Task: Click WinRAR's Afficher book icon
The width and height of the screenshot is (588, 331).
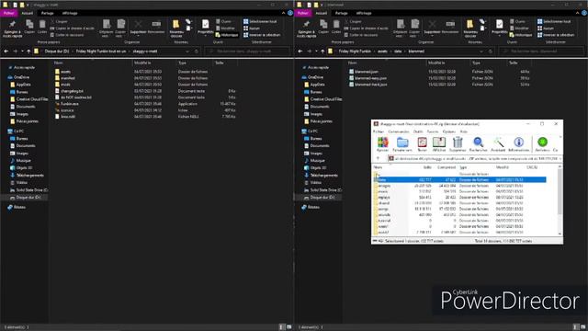Action: tap(439, 144)
